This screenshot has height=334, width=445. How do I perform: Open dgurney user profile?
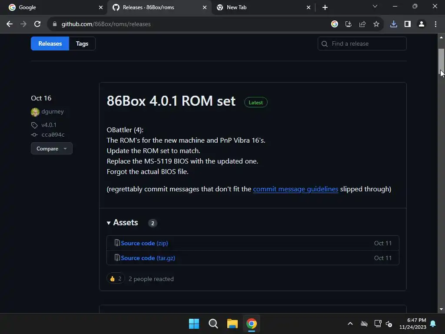tap(53, 111)
